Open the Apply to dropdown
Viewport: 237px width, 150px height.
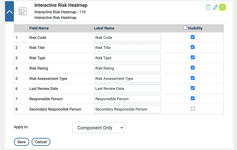tap(98, 128)
